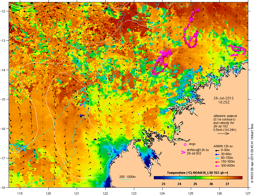Click the magenta Argo circle legend symbol
Image resolution: width=254 pixels, height=196 pixels.
[185, 144]
